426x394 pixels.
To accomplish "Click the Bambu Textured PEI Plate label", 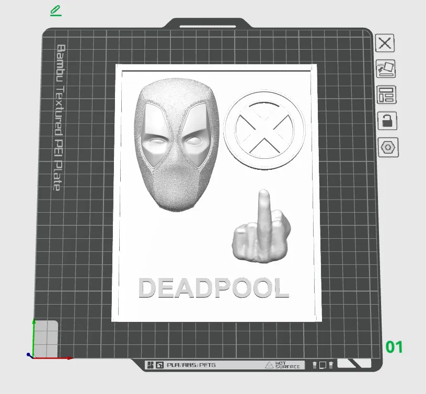I will click(59, 118).
